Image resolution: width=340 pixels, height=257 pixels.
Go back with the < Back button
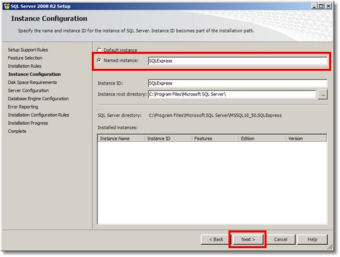[216, 239]
